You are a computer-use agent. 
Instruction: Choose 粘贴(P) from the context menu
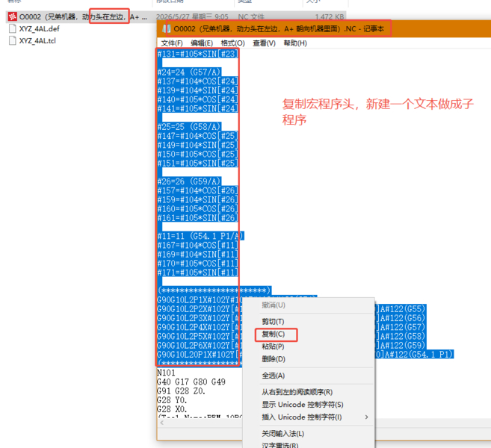[273, 346]
